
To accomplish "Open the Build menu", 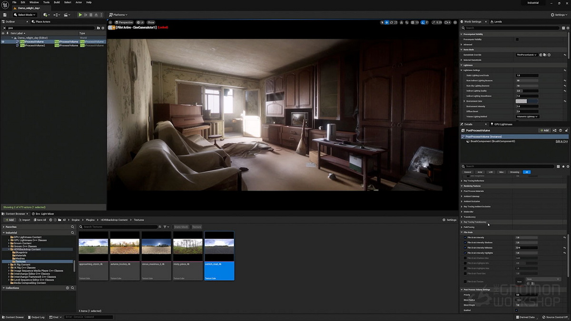I will coord(57,2).
